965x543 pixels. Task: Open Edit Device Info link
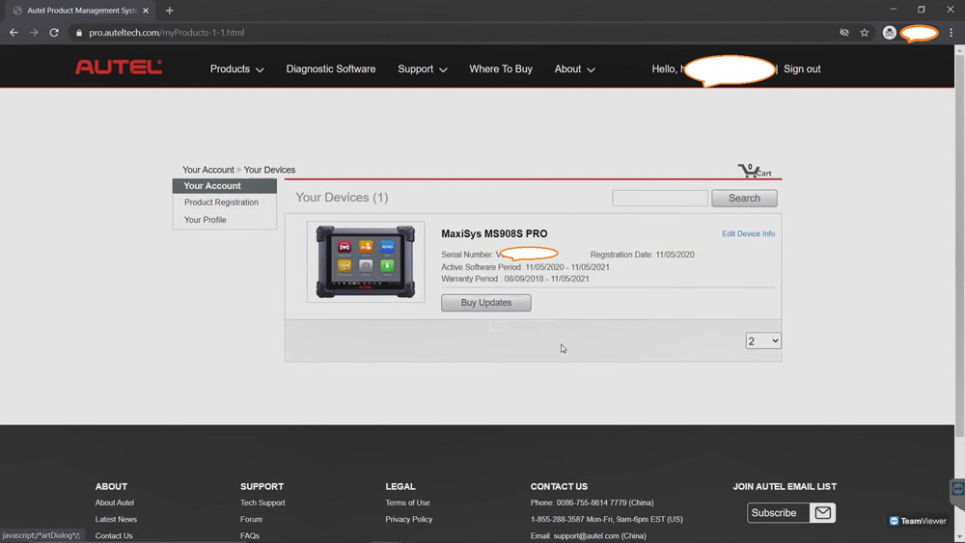coord(749,233)
